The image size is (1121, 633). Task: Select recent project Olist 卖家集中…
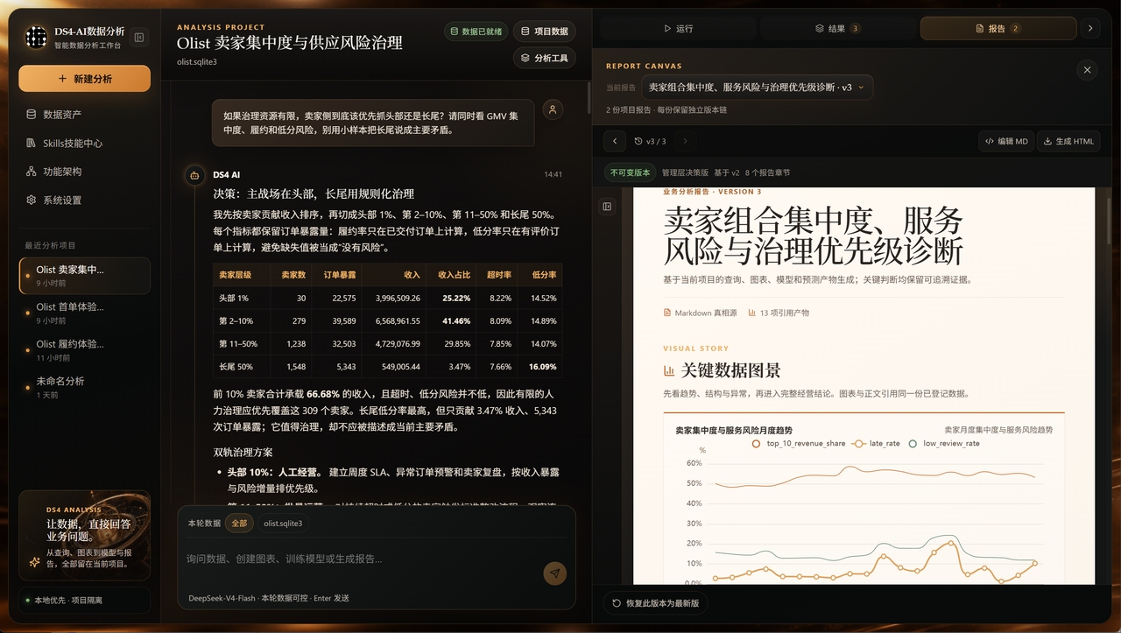pyautogui.click(x=84, y=276)
